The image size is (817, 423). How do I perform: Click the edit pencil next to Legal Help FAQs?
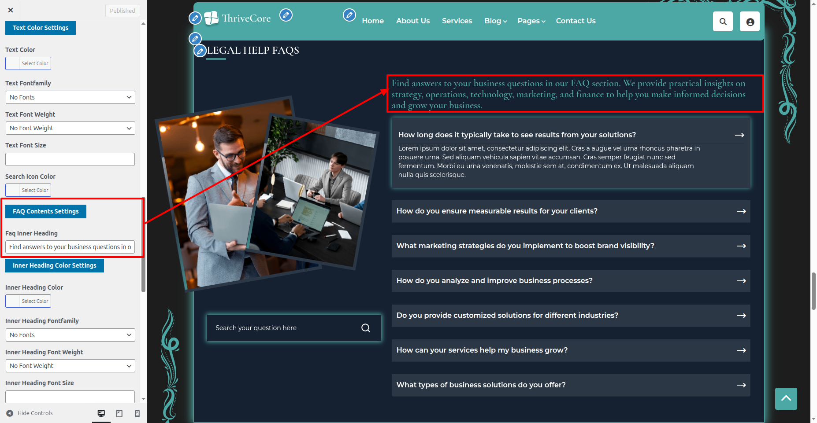coord(200,51)
